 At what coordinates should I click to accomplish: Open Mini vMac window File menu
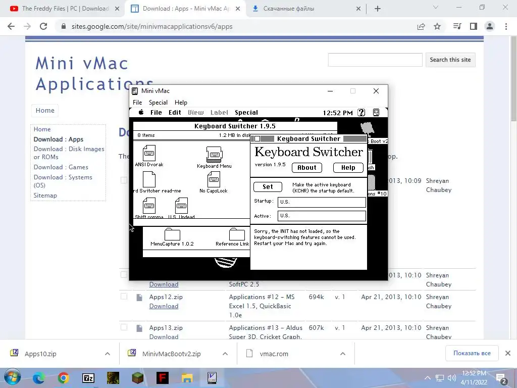137,102
